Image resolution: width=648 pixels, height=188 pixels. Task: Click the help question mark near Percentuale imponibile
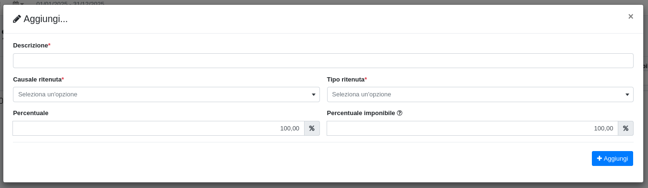(x=400, y=113)
